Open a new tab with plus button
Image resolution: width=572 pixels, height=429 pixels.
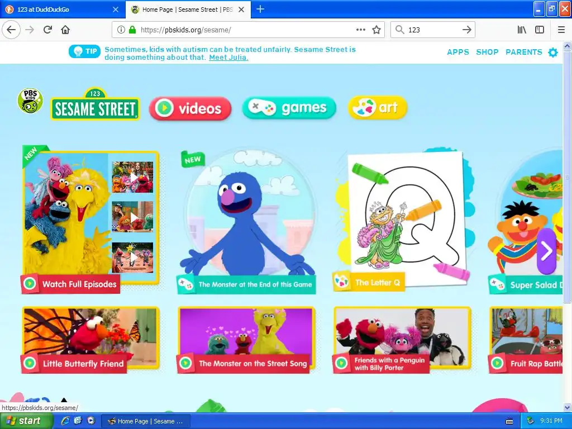(x=260, y=9)
